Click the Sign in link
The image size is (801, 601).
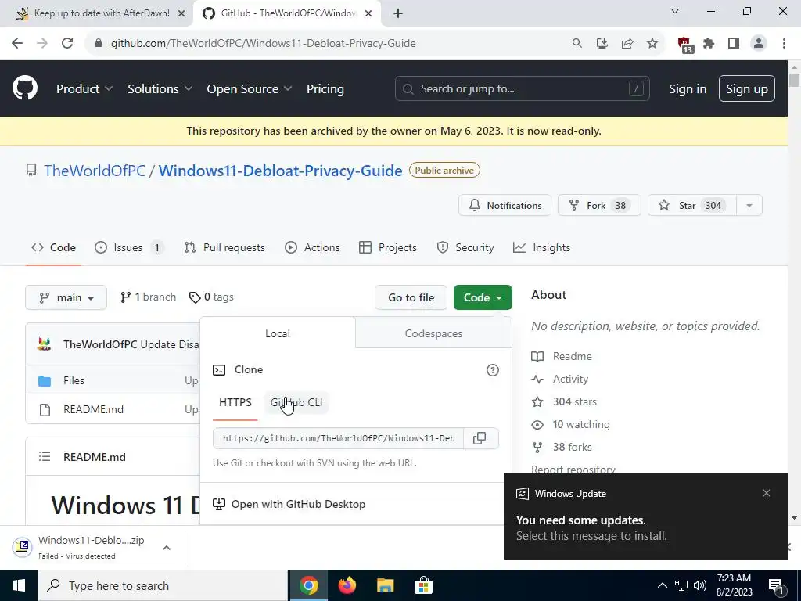tap(688, 89)
